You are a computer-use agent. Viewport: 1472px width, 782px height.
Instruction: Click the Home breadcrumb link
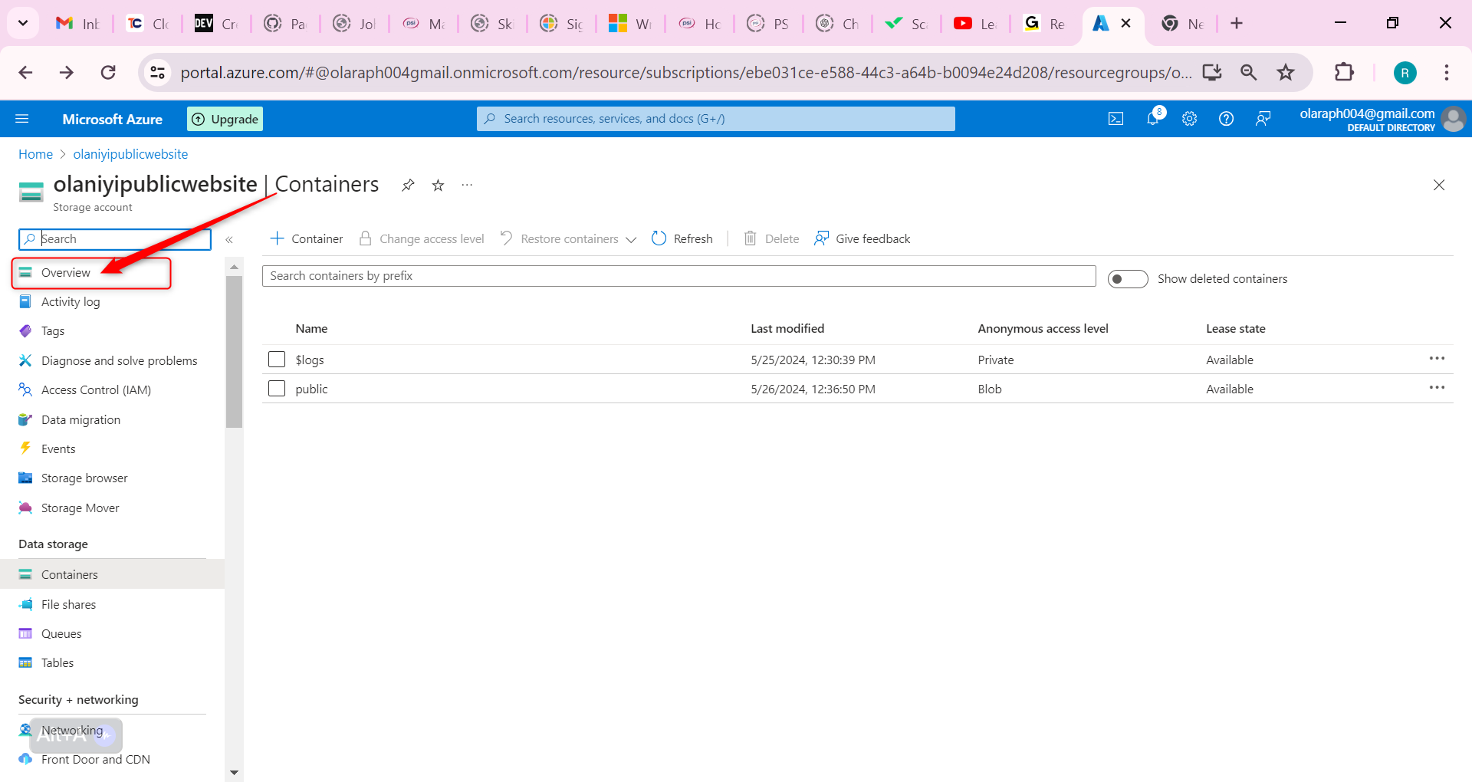pos(35,154)
